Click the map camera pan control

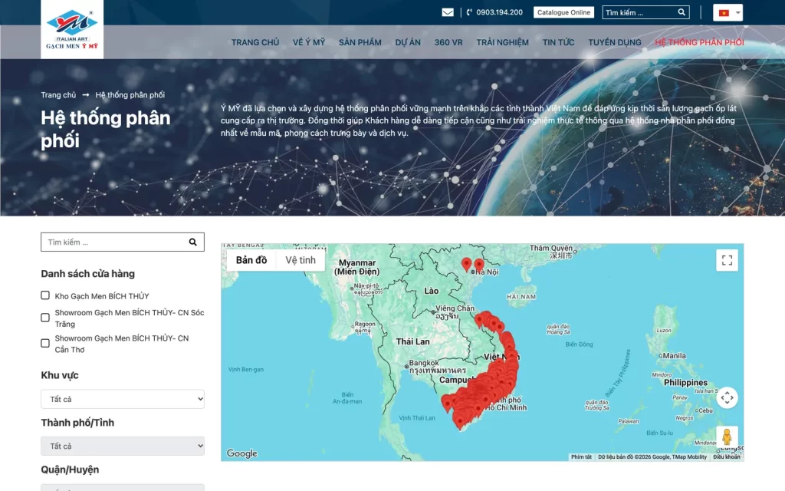pos(727,398)
